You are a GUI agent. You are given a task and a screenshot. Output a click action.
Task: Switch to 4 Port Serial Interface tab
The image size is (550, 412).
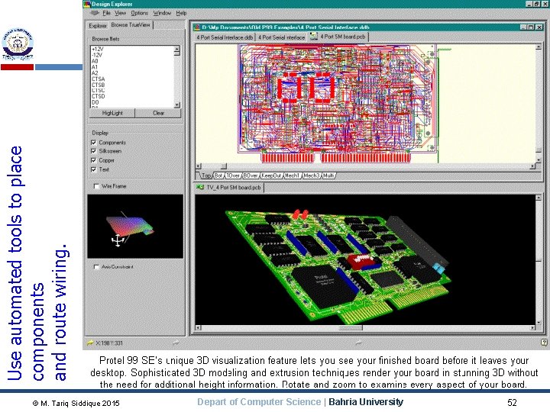pos(281,37)
